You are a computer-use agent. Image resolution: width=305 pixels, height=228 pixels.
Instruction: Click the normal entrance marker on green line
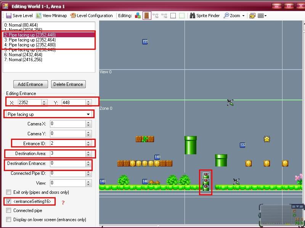coord(230,103)
